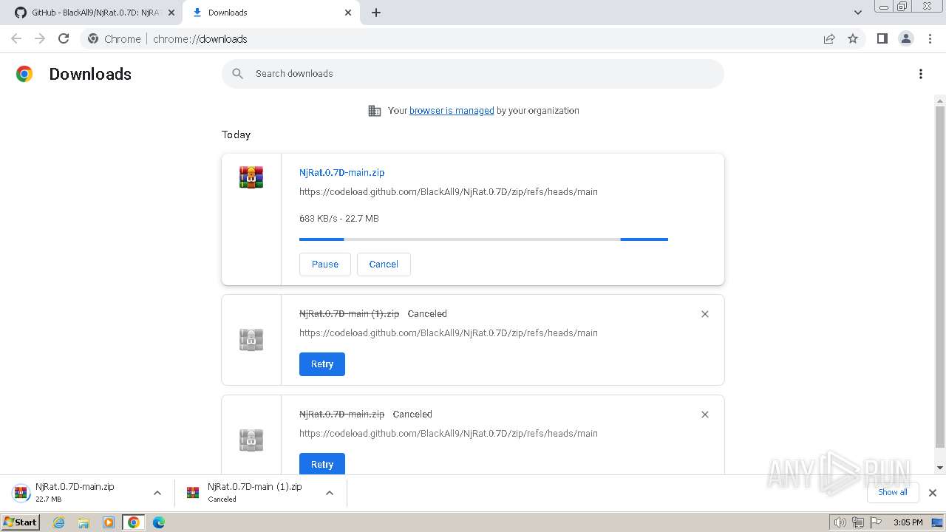Click the network tray icon
This screenshot has height=532, width=946.
pyautogui.click(x=858, y=522)
